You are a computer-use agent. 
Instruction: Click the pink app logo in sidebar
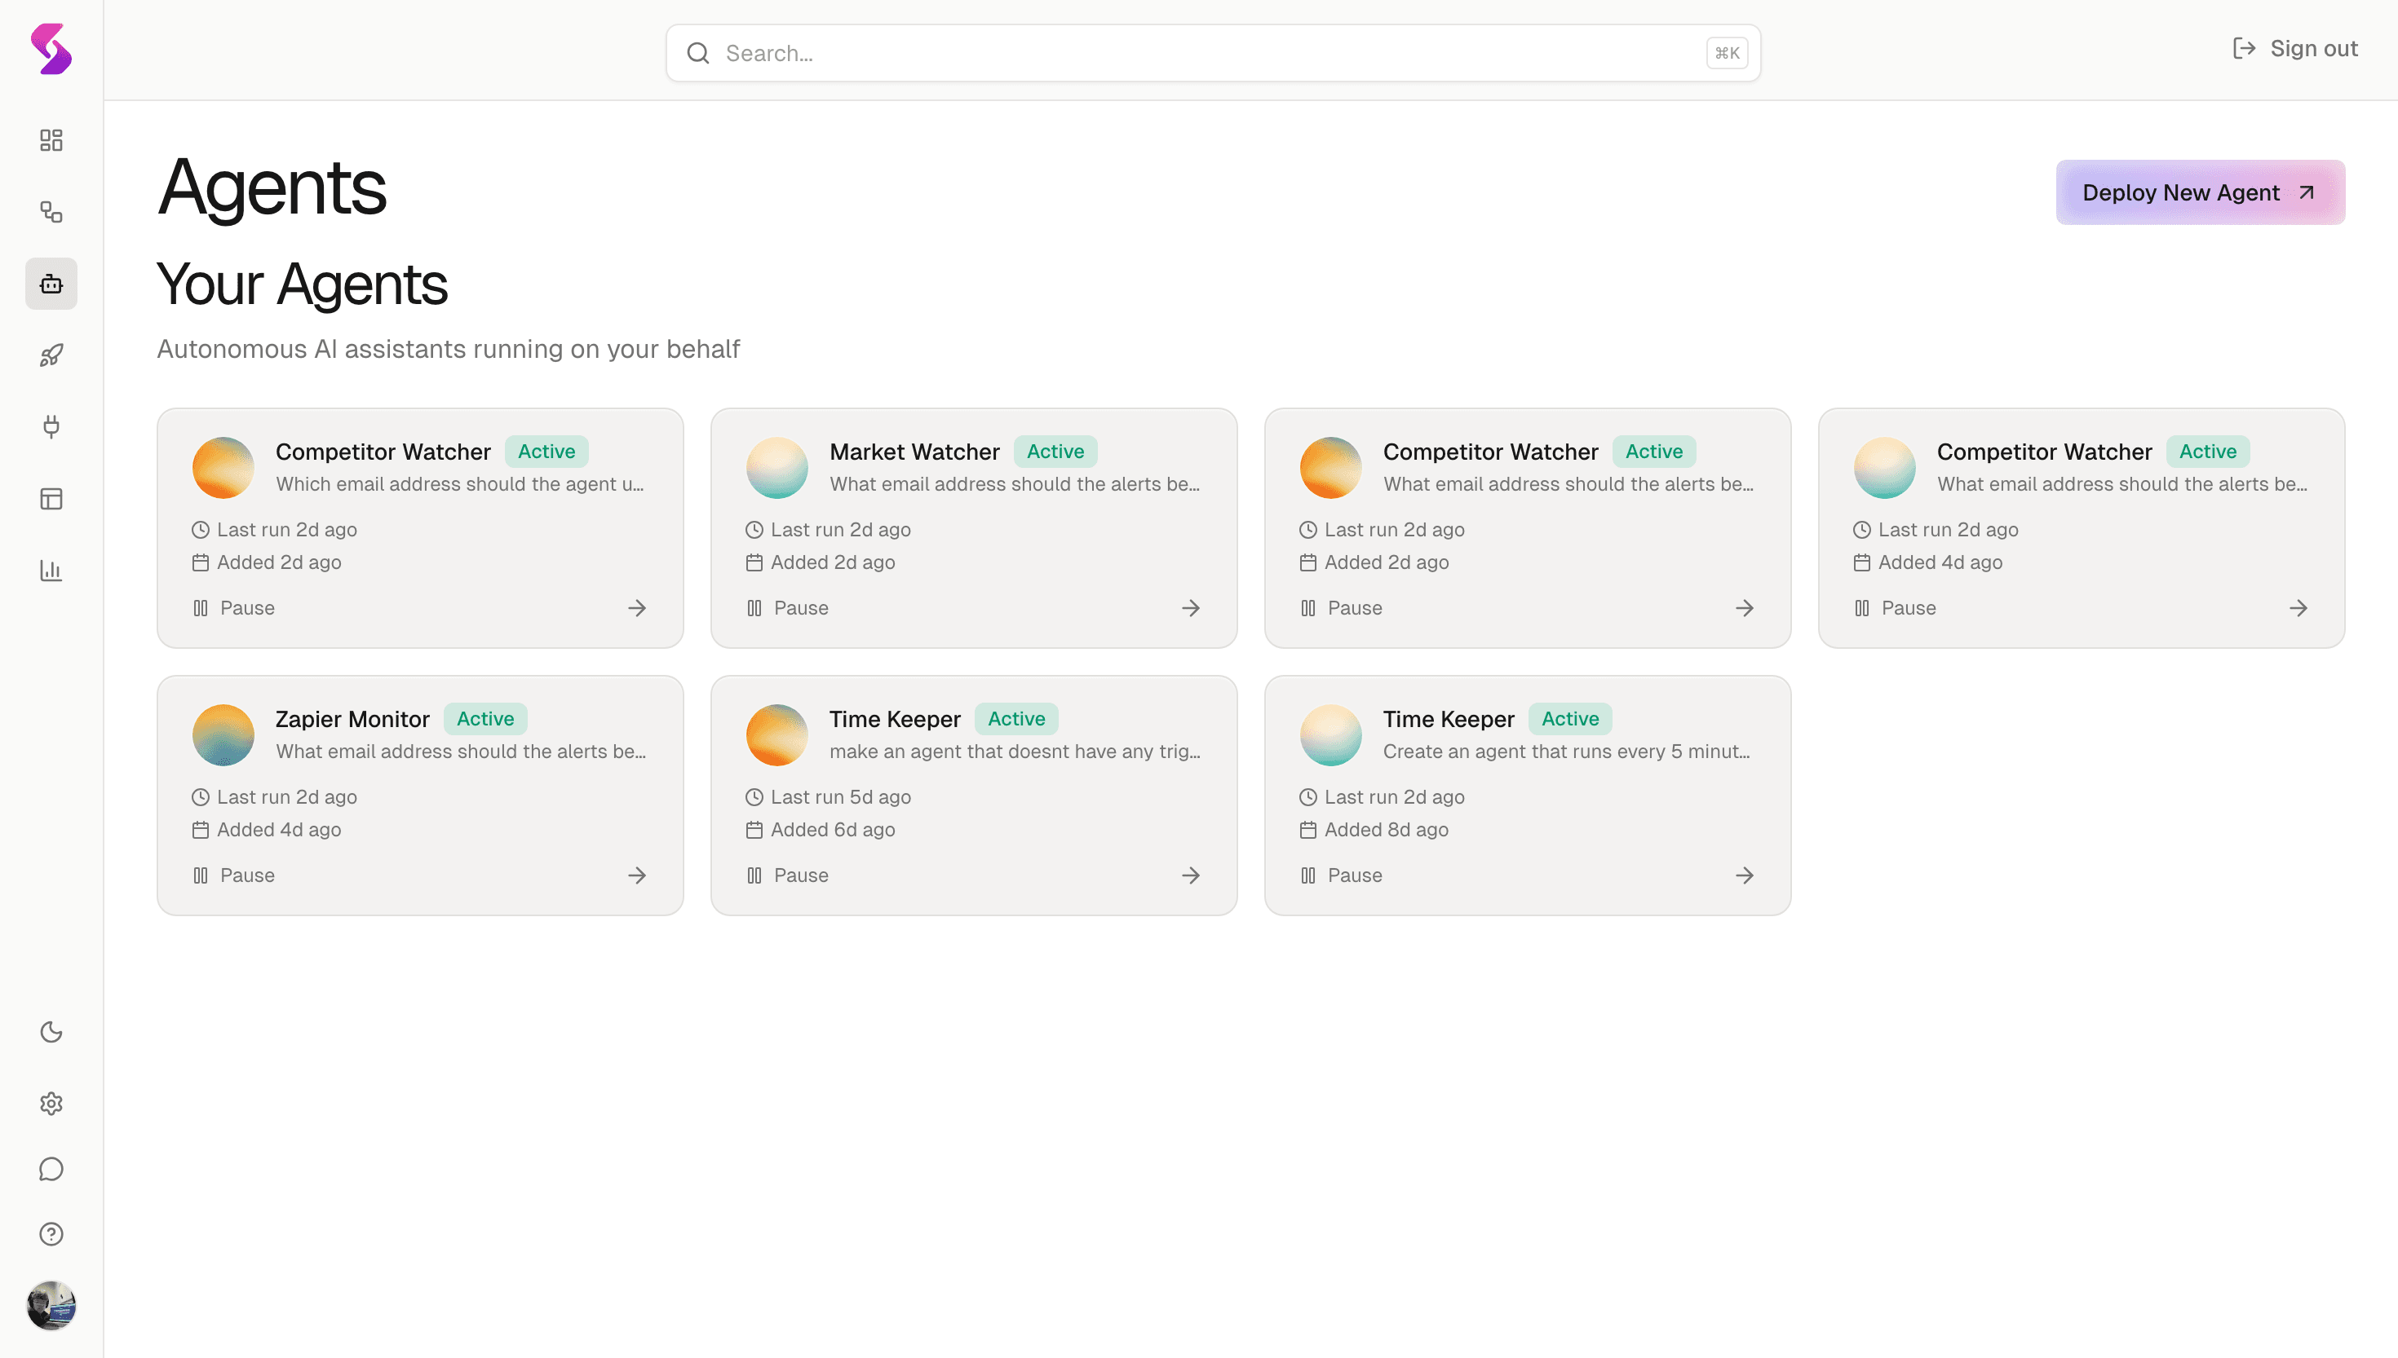pyautogui.click(x=51, y=49)
